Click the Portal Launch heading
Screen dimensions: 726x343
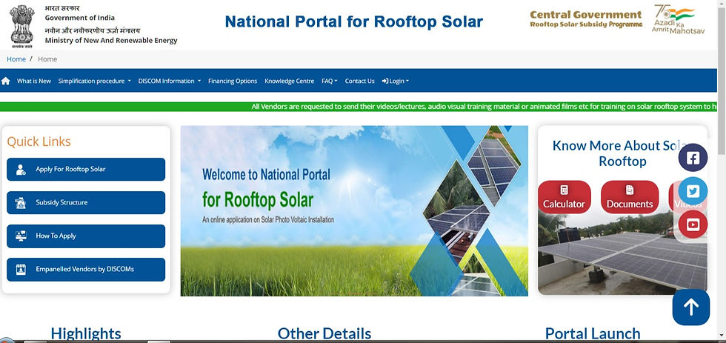pyautogui.click(x=593, y=333)
